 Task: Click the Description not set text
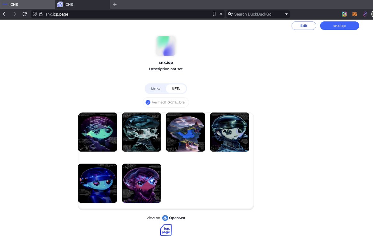[166, 69]
